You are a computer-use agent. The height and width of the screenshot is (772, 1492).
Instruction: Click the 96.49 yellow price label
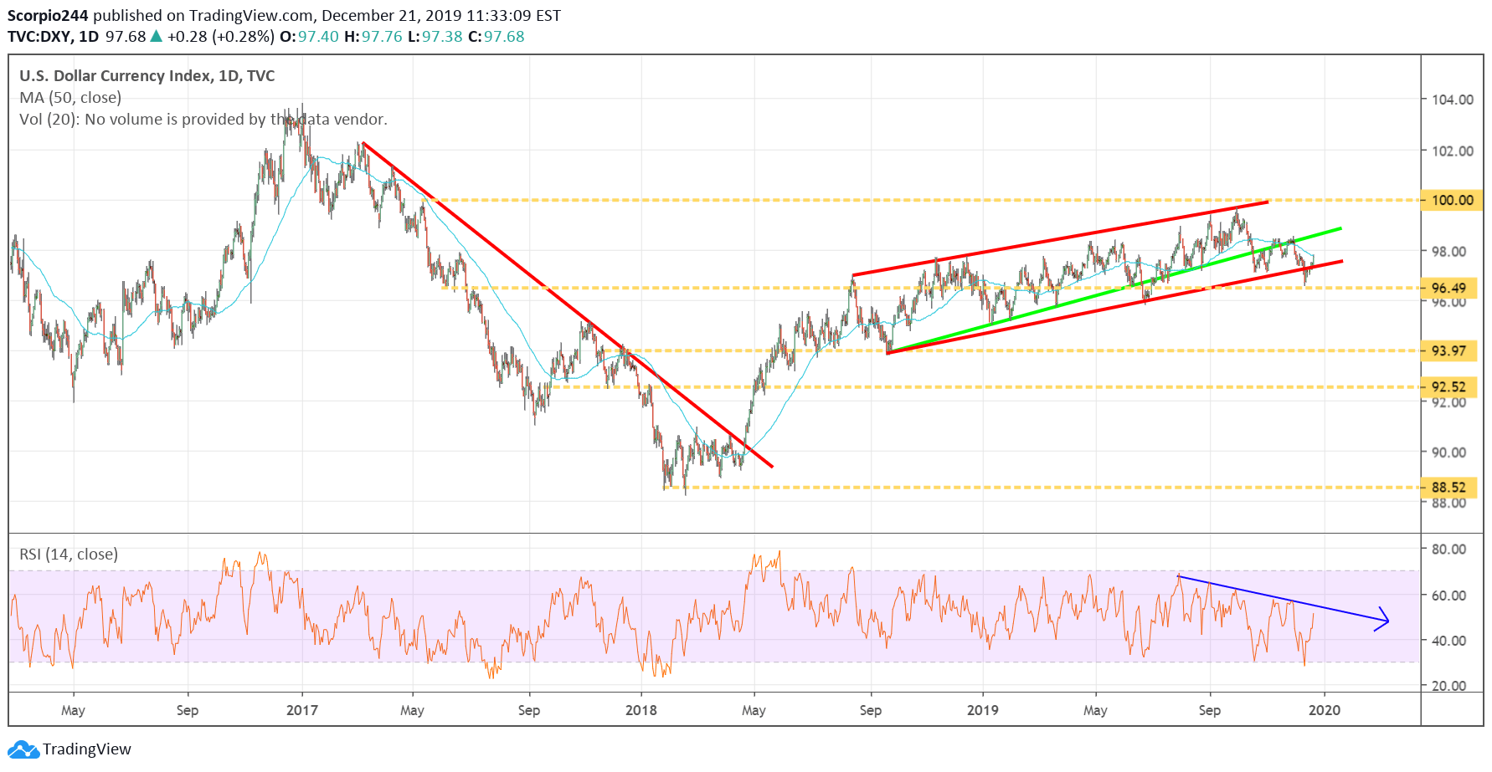(1449, 289)
